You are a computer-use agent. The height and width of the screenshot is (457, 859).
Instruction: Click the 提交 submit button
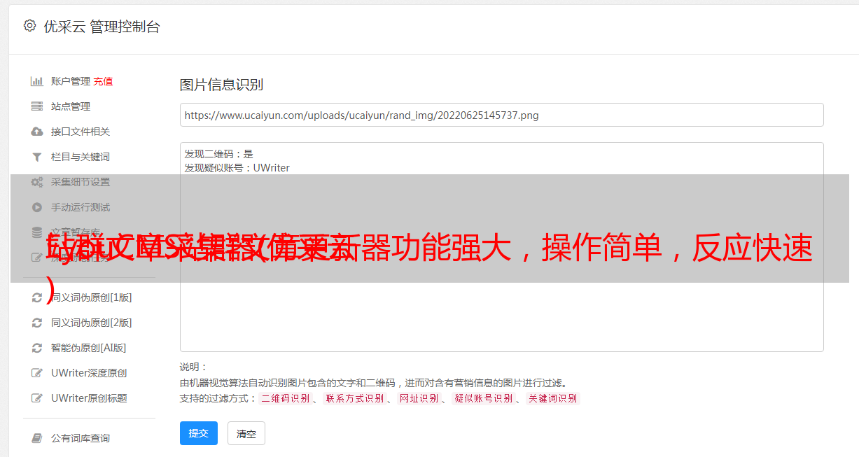(199, 433)
